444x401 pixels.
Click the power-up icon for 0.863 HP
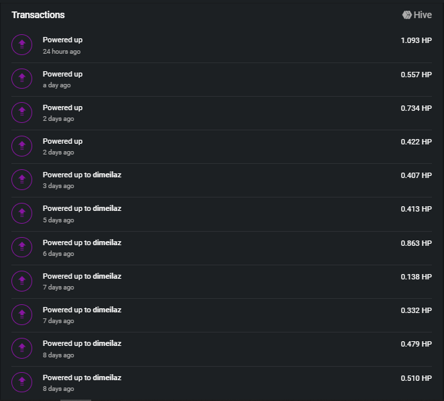(22, 247)
